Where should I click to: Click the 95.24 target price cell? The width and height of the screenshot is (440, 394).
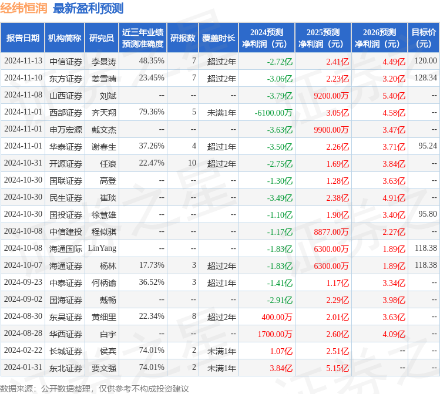coord(428,146)
